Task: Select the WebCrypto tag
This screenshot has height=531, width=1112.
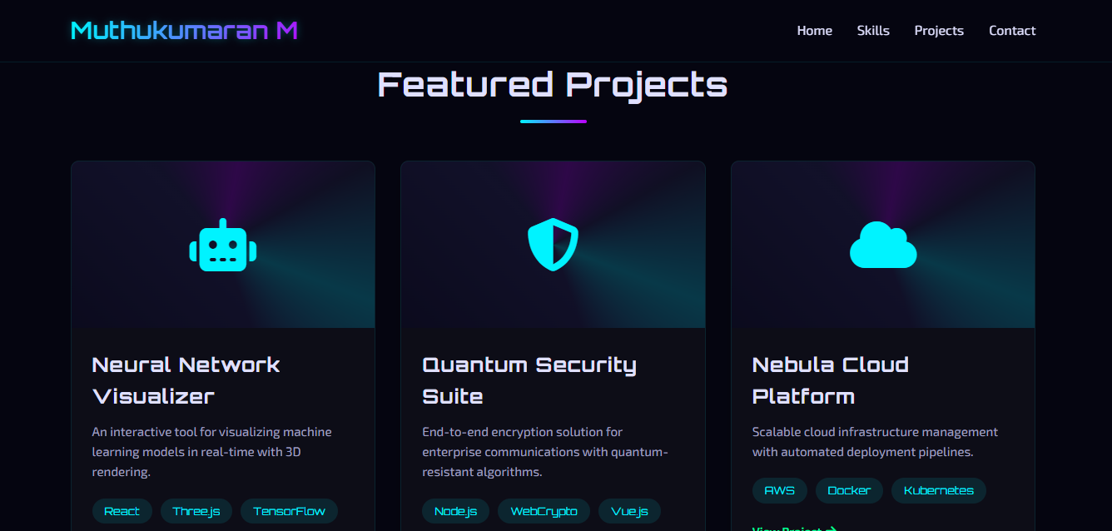Action: (x=544, y=511)
